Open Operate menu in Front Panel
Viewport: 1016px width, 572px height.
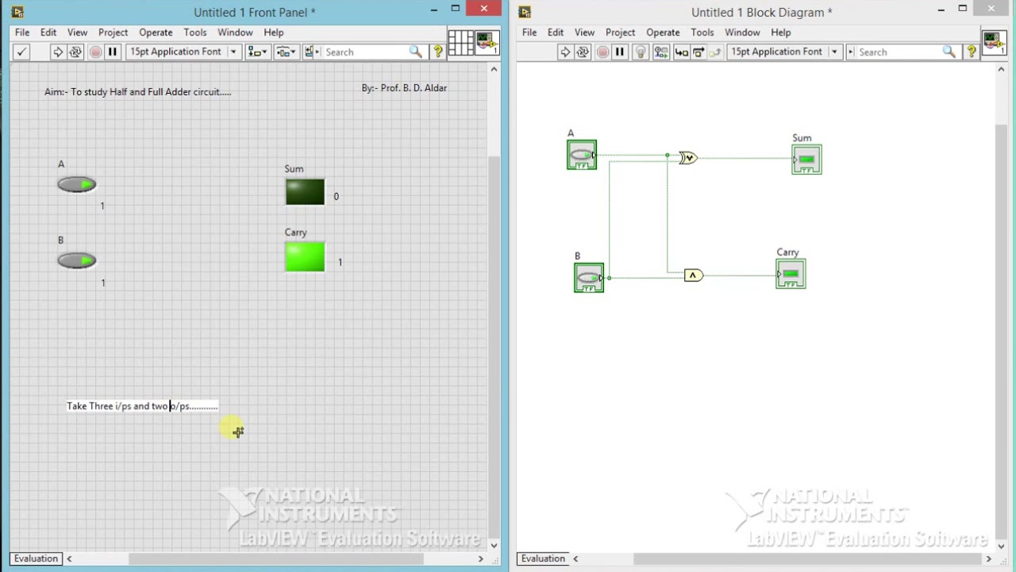(x=156, y=33)
